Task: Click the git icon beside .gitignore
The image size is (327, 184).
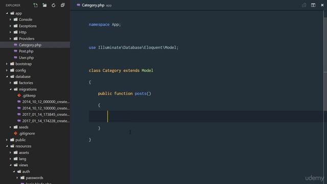Action: (16, 133)
